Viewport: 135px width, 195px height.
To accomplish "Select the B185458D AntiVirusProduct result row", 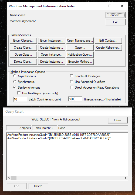I will click(59, 135).
